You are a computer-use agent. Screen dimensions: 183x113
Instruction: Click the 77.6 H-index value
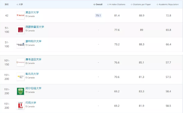(117, 30)
